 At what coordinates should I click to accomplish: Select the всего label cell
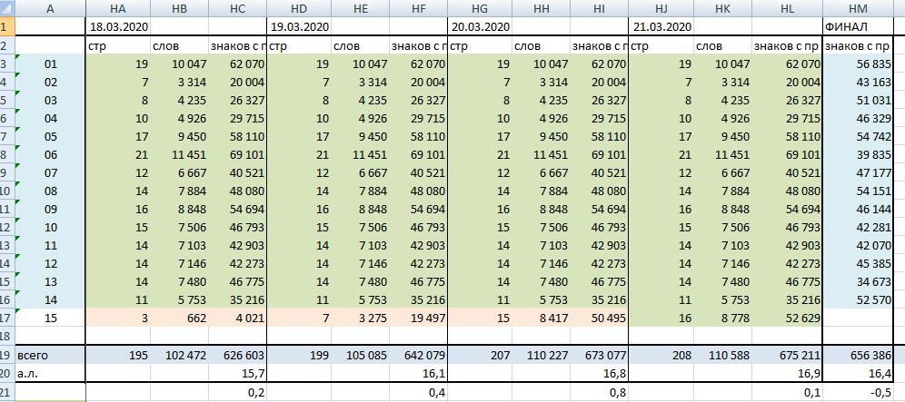[x=50, y=356]
